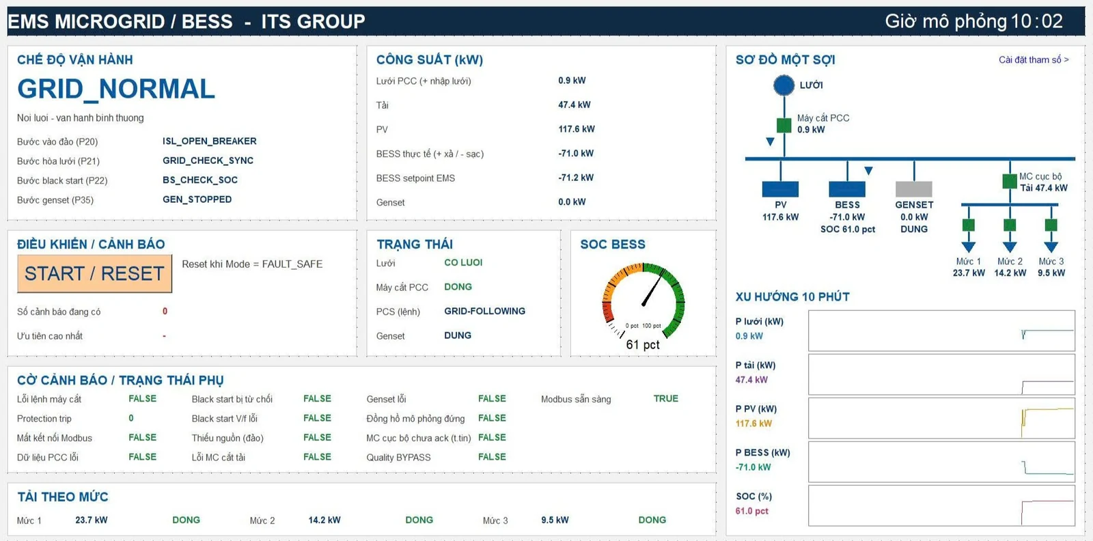
Task: Click the blue PV block in the diagram
Action: tap(780, 189)
